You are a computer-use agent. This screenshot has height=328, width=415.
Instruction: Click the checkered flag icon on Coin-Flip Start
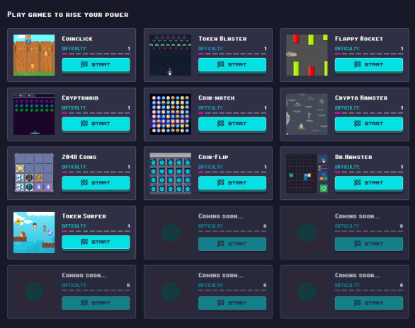pos(221,183)
